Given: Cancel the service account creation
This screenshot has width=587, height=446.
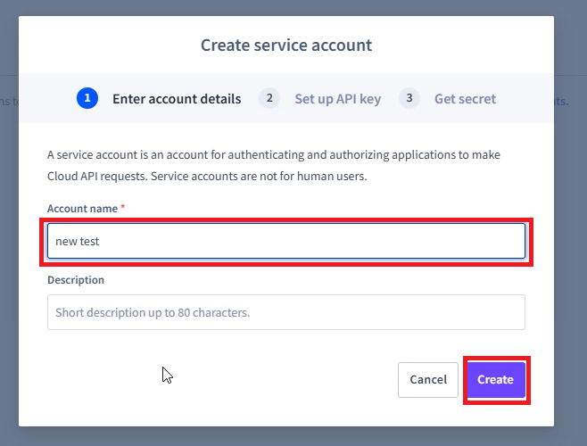Looking at the screenshot, I should [428, 380].
